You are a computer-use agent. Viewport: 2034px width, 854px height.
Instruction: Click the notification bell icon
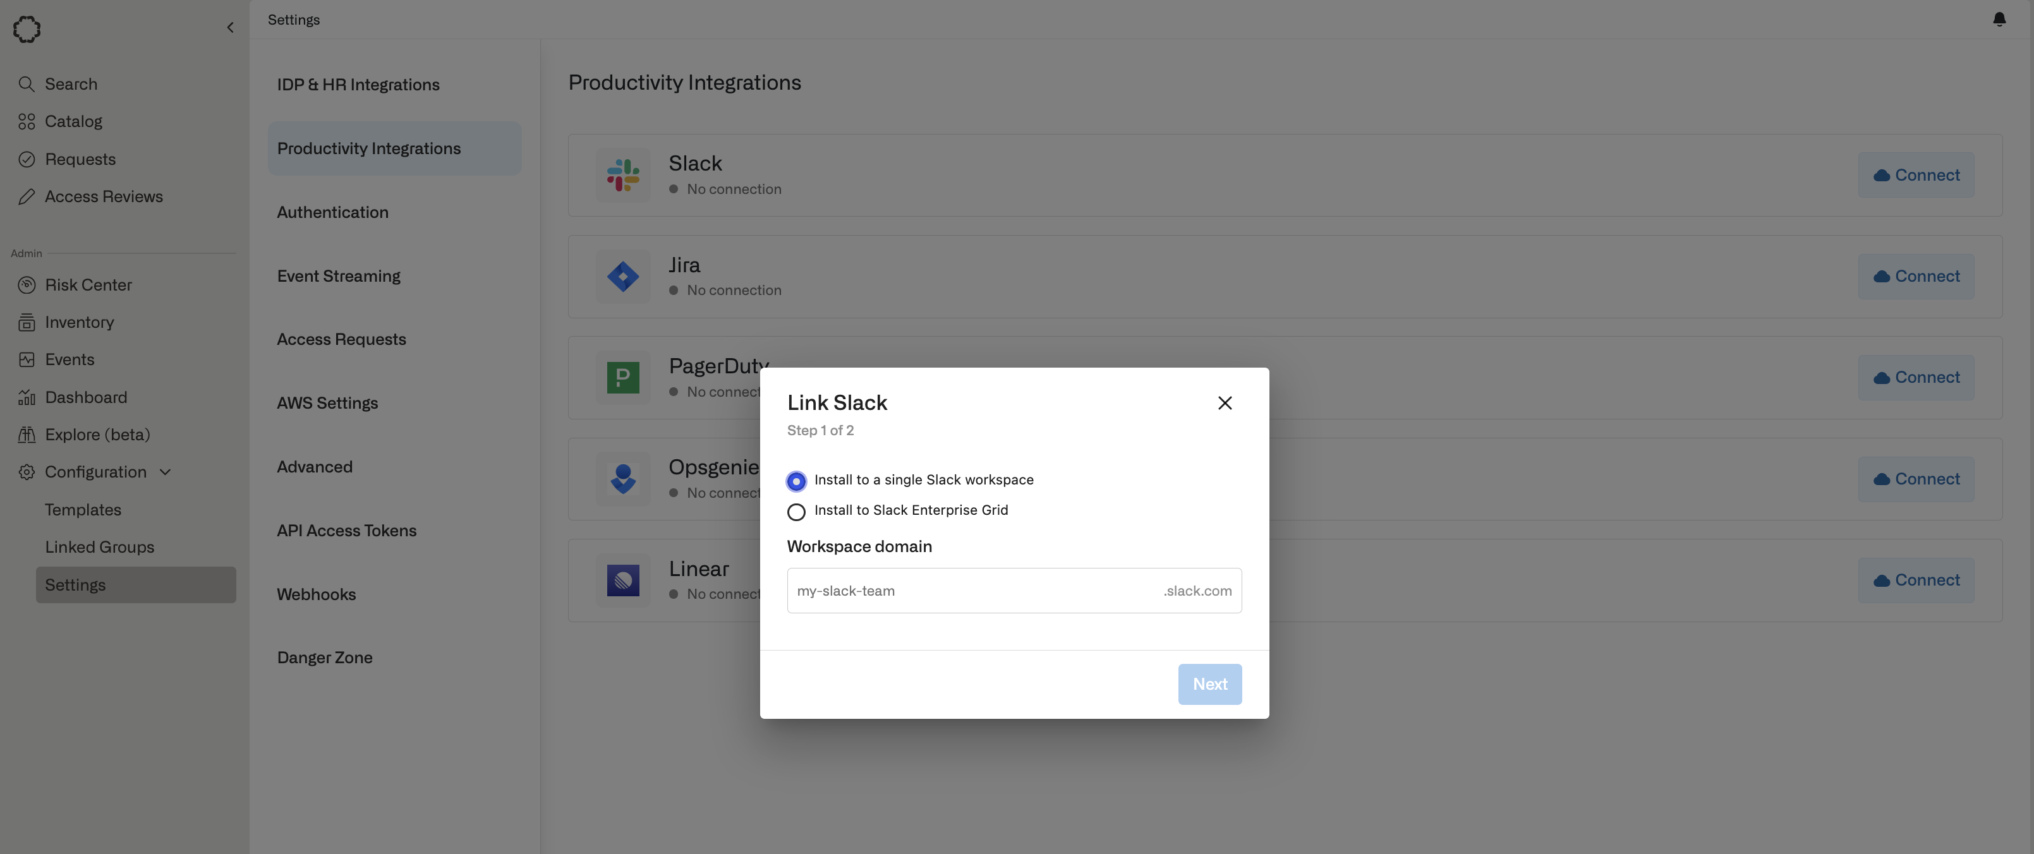pyautogui.click(x=1999, y=19)
